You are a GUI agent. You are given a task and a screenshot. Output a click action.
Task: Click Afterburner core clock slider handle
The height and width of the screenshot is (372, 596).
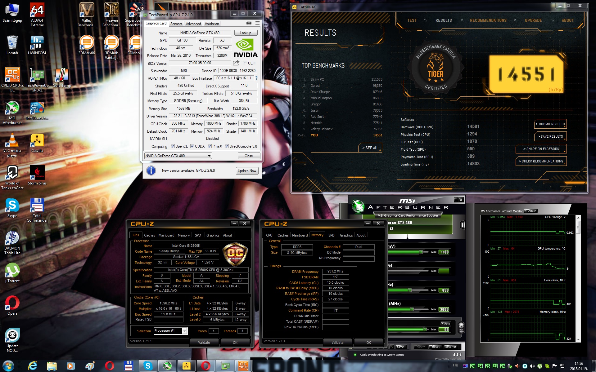[410, 290]
